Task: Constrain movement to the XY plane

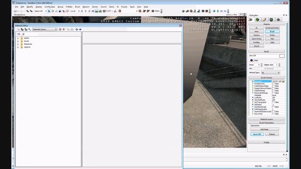Action: coord(93,11)
